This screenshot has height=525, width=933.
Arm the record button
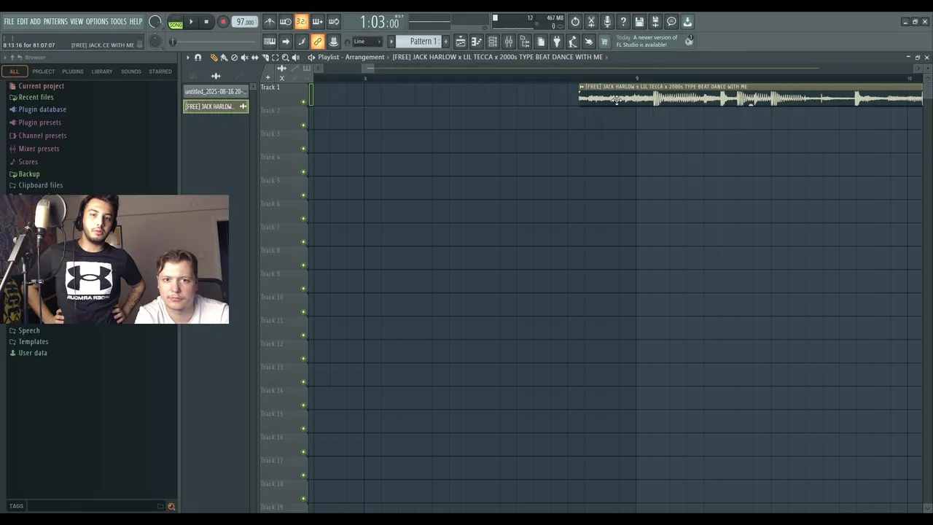coord(223,22)
